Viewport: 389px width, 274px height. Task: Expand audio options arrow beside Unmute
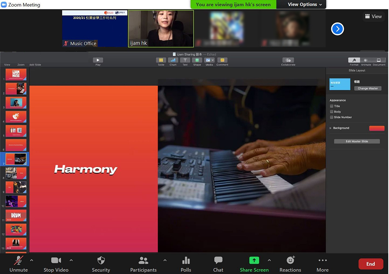[31, 260]
